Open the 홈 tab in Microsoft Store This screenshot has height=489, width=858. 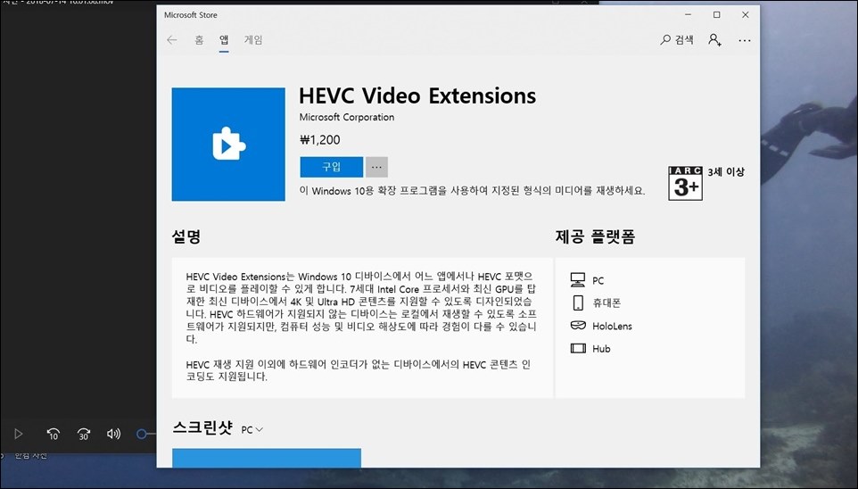(x=199, y=40)
